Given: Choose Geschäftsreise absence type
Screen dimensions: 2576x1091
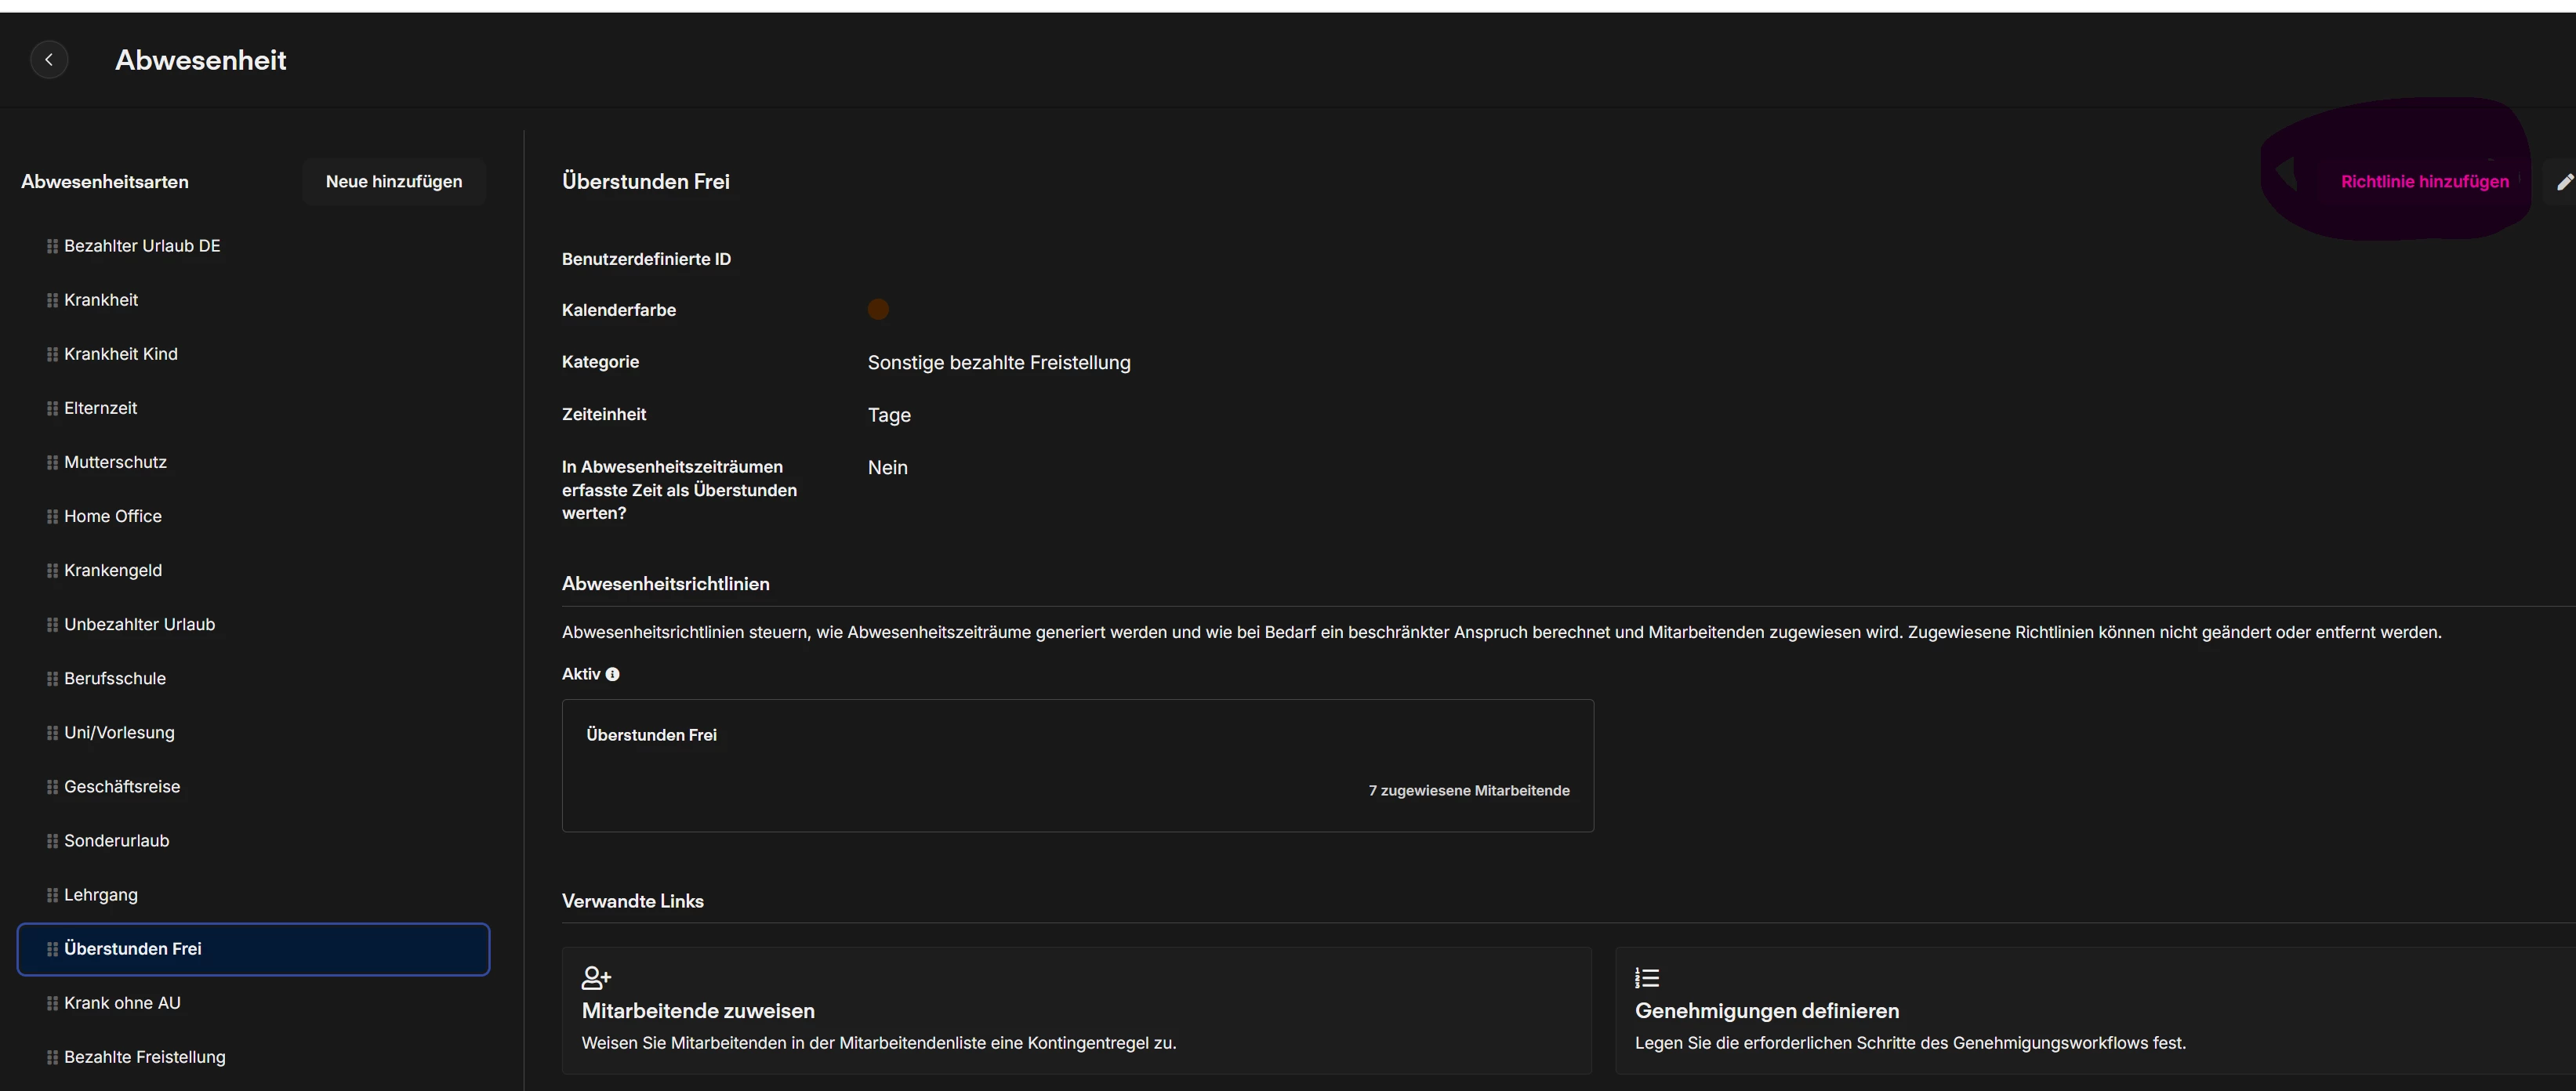Looking at the screenshot, I should pyautogui.click(x=122, y=787).
